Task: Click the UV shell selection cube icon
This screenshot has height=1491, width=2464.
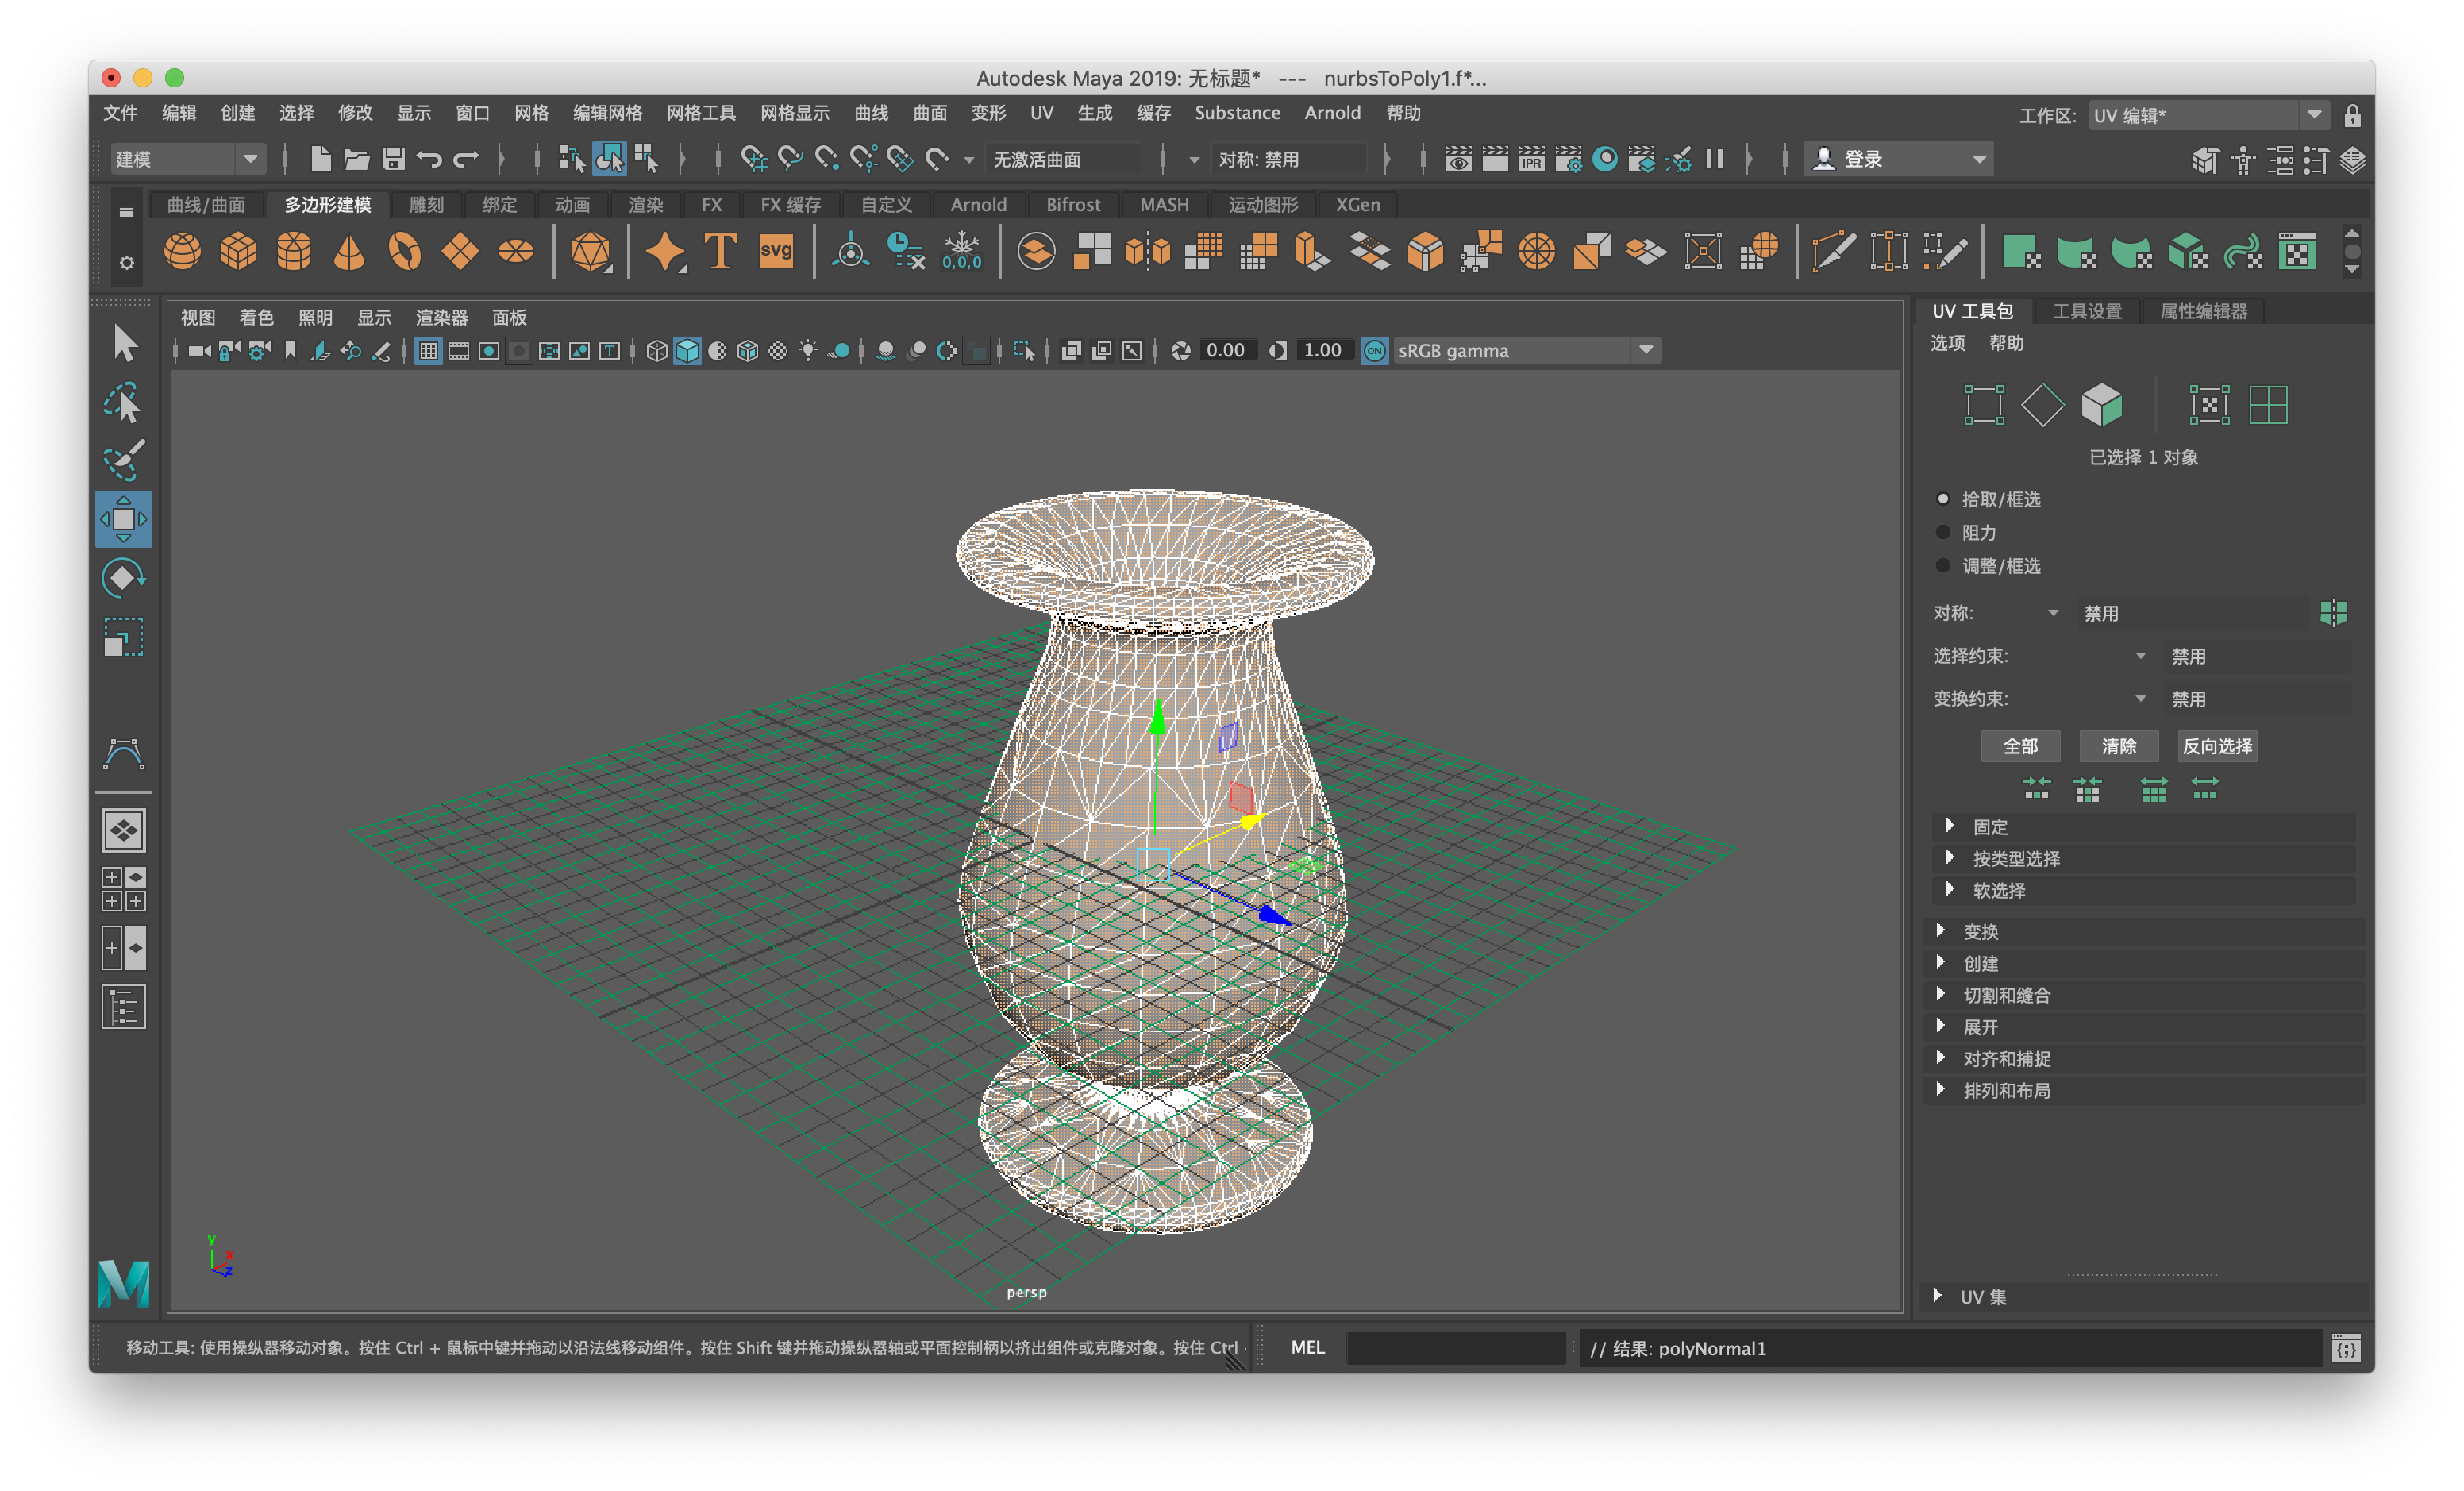Action: click(x=2101, y=405)
